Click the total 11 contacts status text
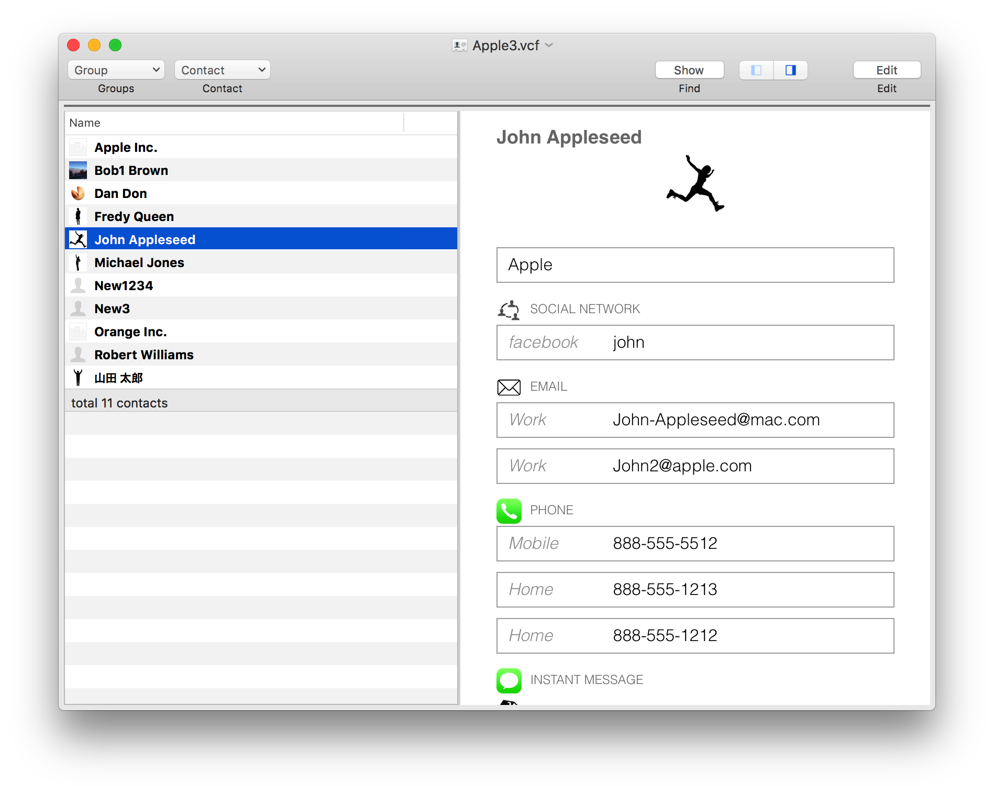994x794 pixels. click(119, 403)
